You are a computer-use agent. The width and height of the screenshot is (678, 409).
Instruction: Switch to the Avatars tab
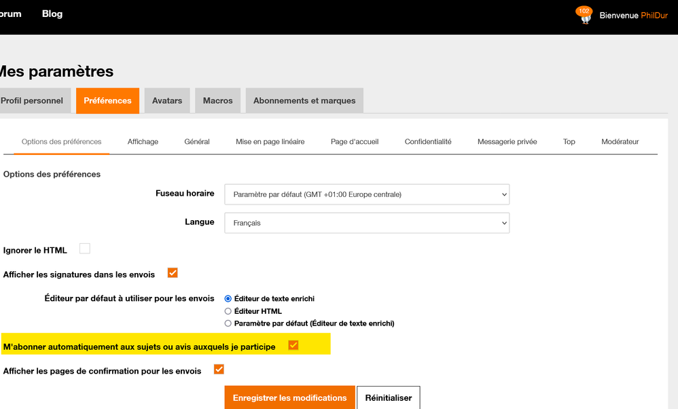167,101
